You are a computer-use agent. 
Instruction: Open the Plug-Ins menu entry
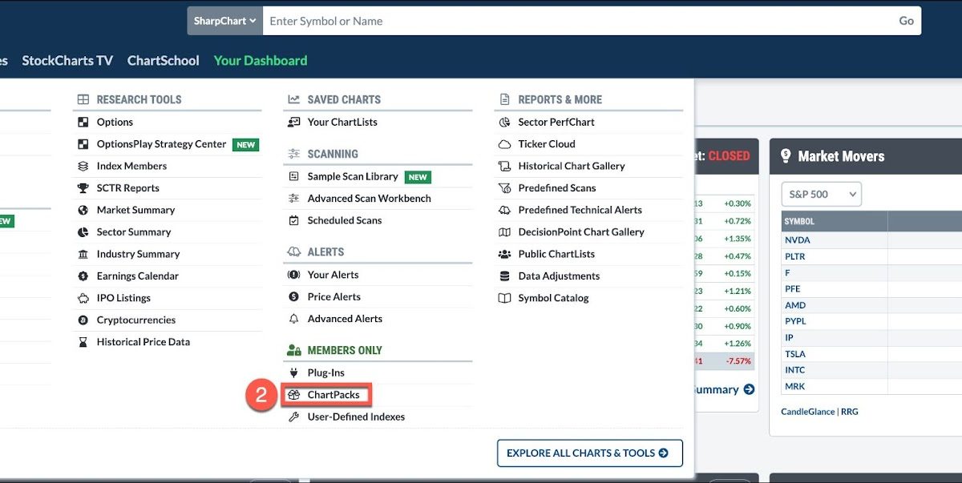(x=326, y=373)
